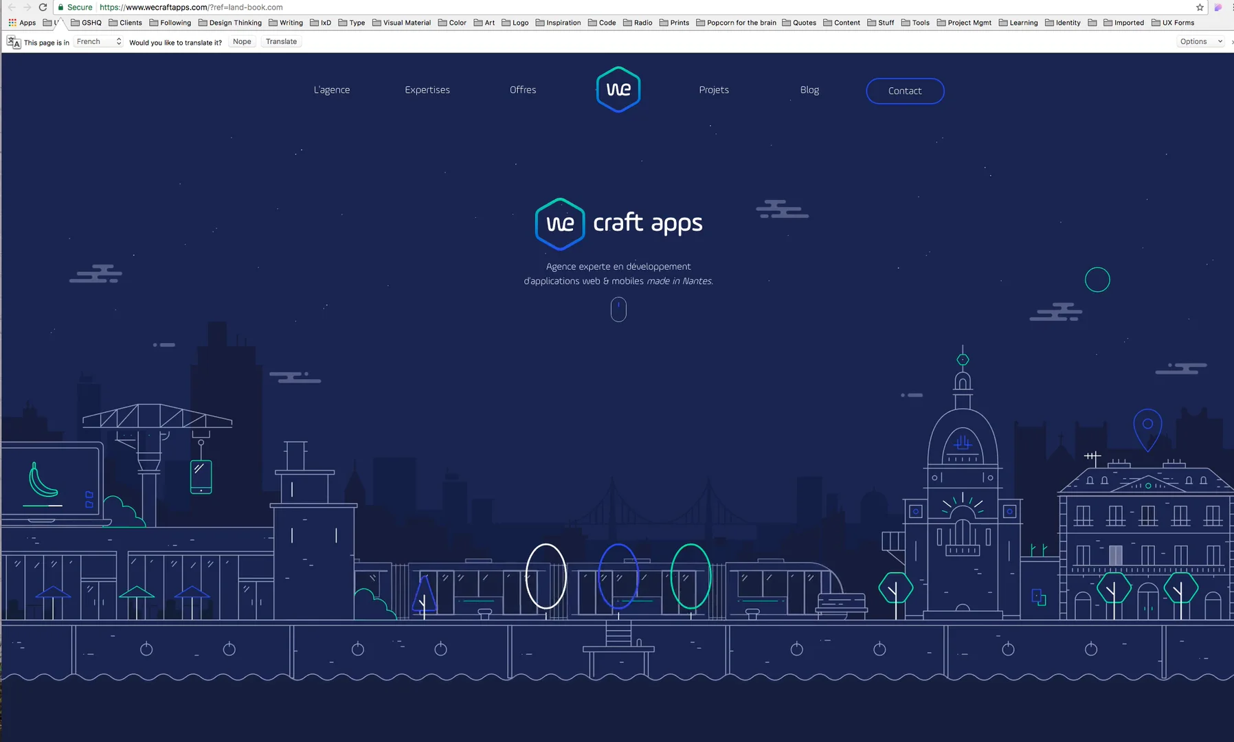Open the Apps grid shortcut
The width and height of the screenshot is (1234, 742).
point(22,23)
